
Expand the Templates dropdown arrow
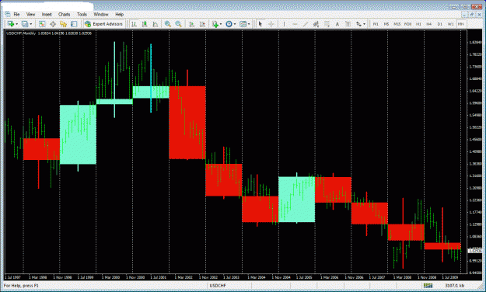tap(249, 24)
